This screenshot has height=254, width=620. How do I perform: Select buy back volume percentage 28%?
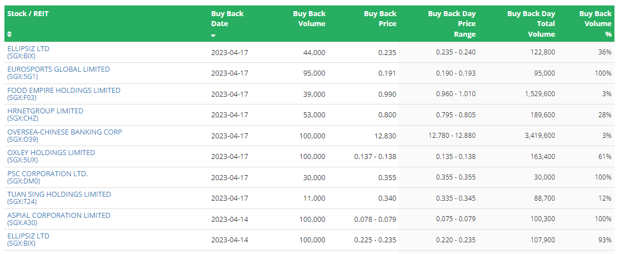tap(605, 114)
